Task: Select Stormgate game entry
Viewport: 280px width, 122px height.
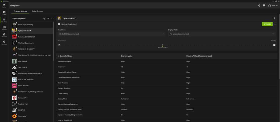Action: tap(32, 116)
